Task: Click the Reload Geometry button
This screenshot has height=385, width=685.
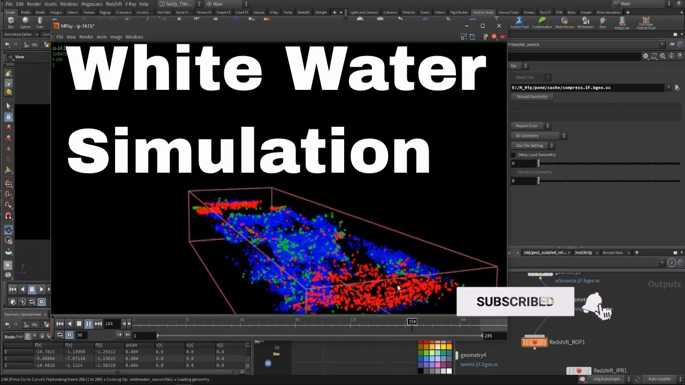Action: point(532,97)
